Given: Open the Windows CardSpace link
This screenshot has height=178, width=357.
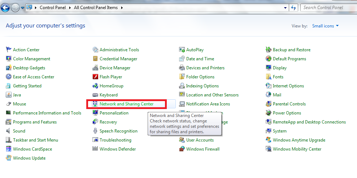Looking at the screenshot, I should 32,149.
